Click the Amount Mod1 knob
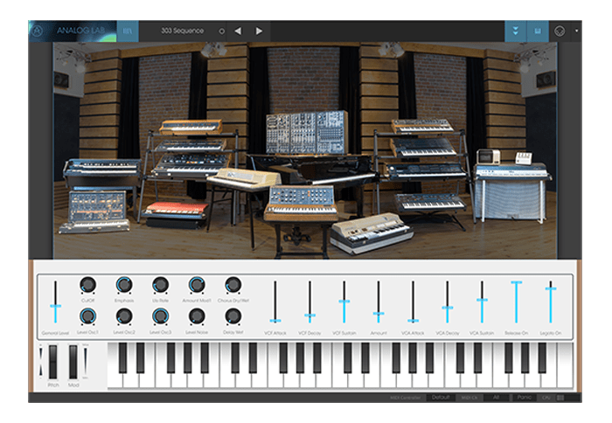The image size is (612, 423). pyautogui.click(x=197, y=285)
